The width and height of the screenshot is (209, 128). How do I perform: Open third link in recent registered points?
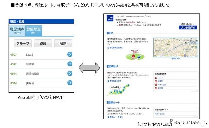click(x=162, y=85)
